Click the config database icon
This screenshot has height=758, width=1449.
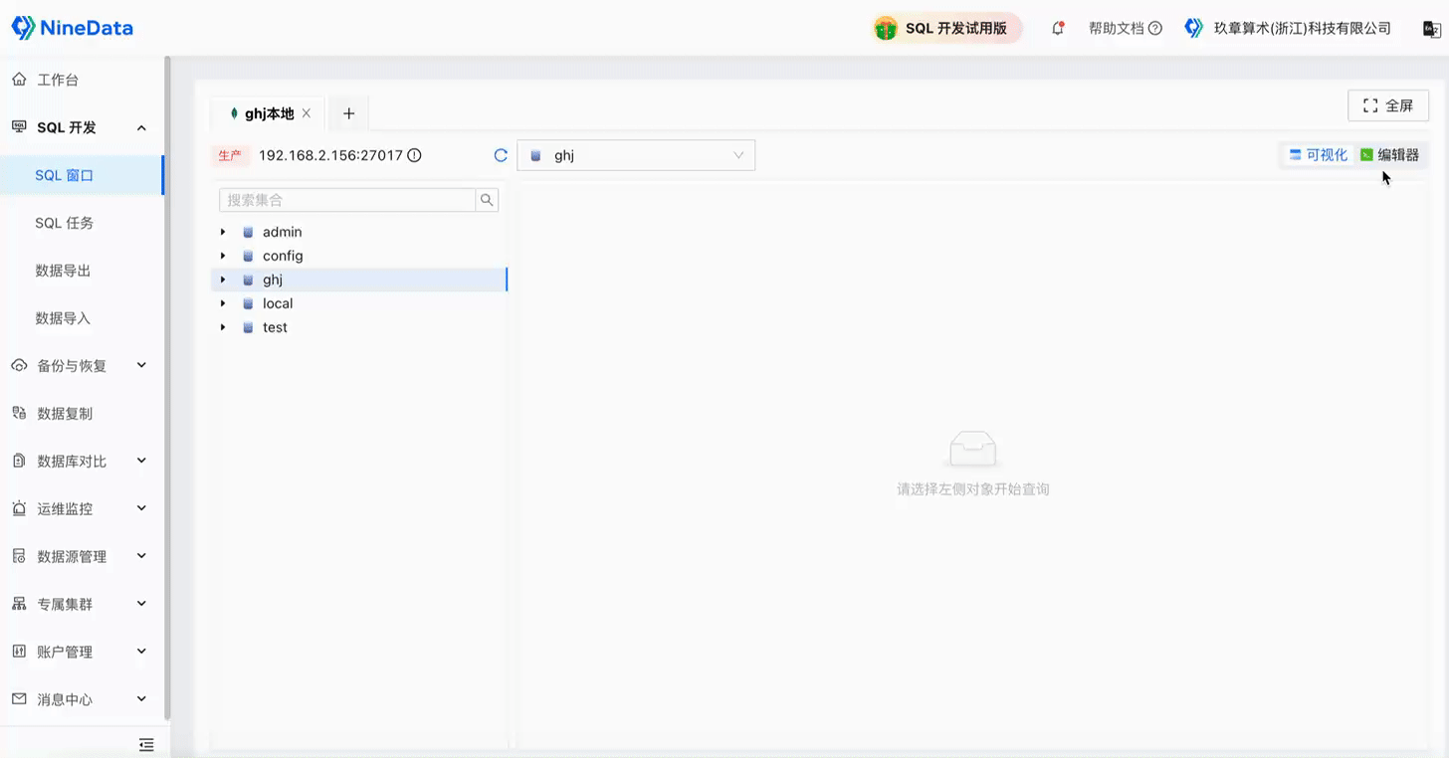pyautogui.click(x=248, y=256)
